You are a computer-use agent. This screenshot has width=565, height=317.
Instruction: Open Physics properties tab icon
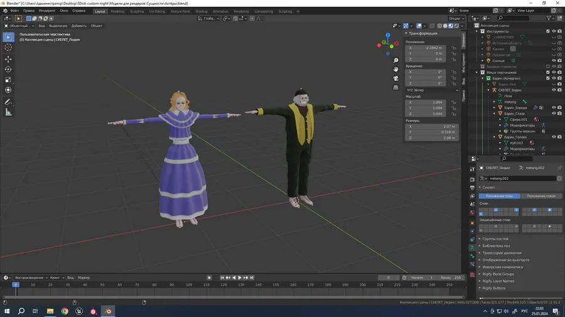[x=472, y=231]
